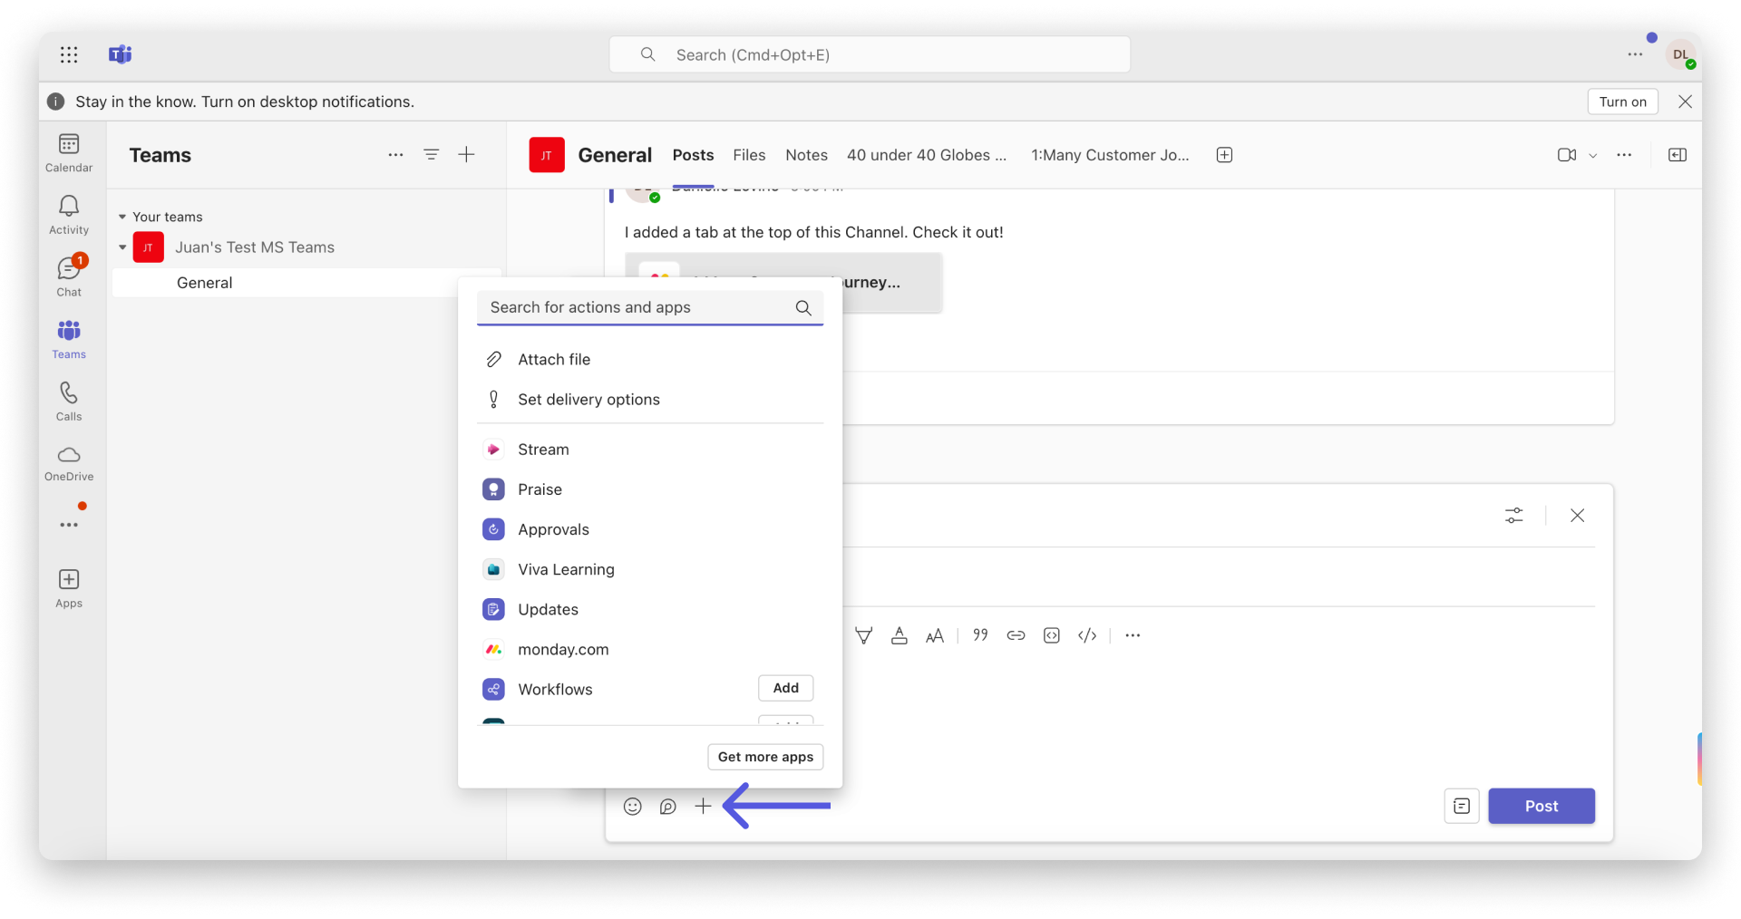Open settings and more ellipsis at top
Image resolution: width=1741 pixels, height=919 pixels.
point(1635,54)
